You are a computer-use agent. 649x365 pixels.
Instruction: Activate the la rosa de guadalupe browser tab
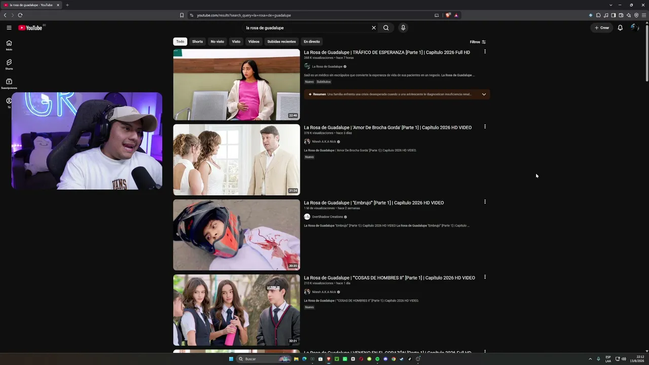coord(31,5)
